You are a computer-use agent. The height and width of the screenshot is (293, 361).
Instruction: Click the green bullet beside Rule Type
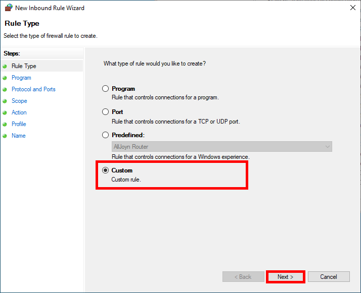(5, 67)
